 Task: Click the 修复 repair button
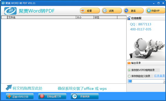pos(90,11)
